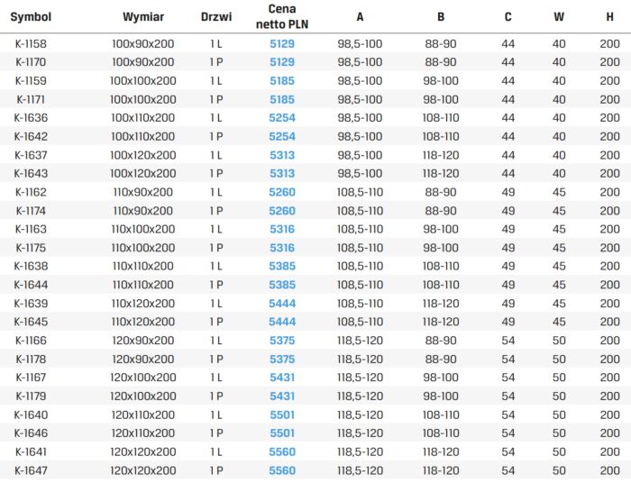Viewport: 631px width, 483px height.
Task: Select symbol K-1171
Action: pyautogui.click(x=31, y=99)
